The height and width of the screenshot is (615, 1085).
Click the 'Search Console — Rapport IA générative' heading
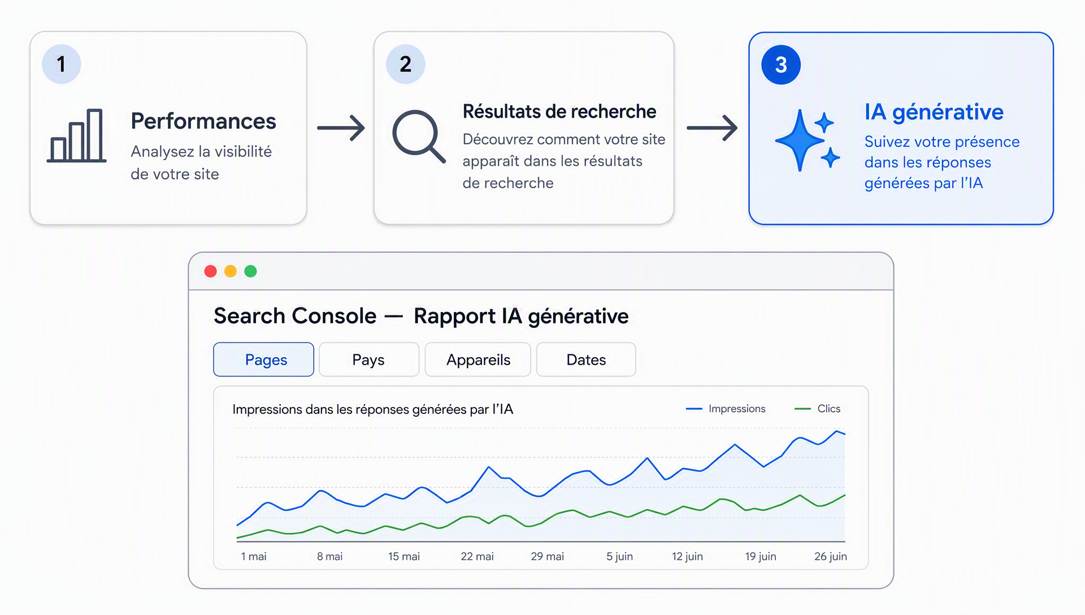421,316
